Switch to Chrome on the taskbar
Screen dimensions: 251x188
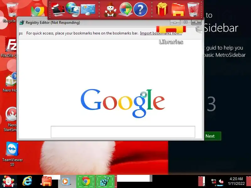(86, 181)
